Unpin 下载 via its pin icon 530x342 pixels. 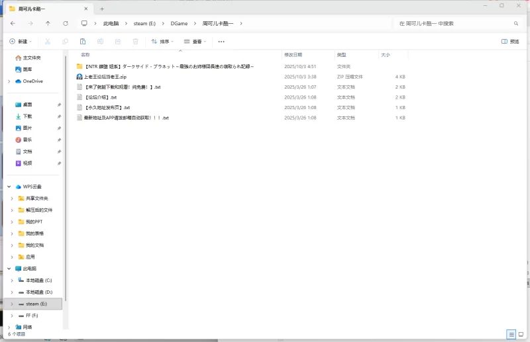[59, 116]
